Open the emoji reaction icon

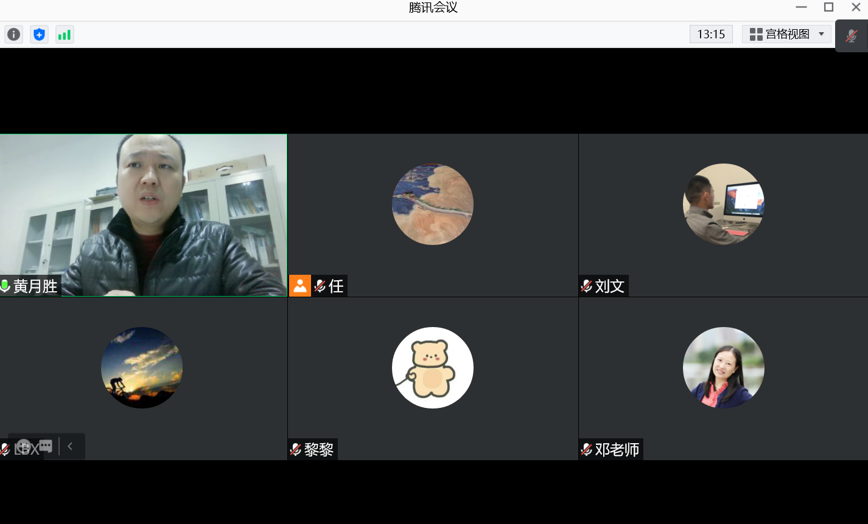(24, 446)
